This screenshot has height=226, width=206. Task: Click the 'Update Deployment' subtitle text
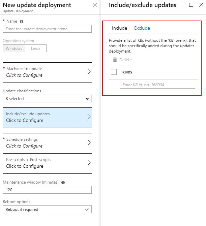pos(18,11)
